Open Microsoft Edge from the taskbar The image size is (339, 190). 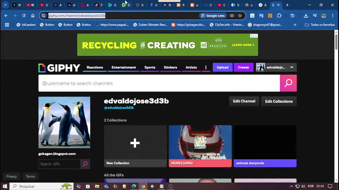tap(134, 186)
